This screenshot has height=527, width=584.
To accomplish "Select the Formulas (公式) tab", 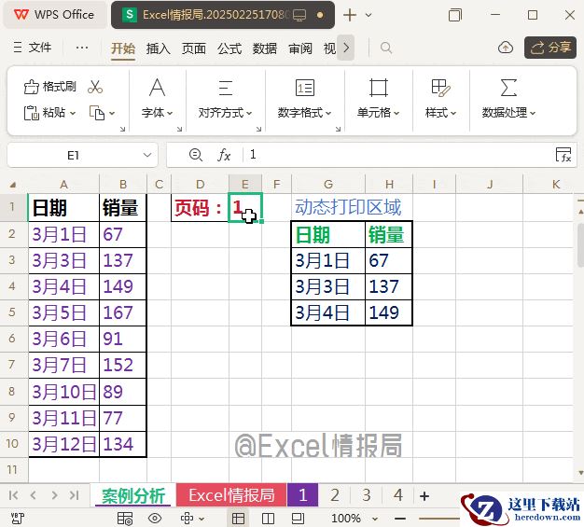I will (x=229, y=49).
